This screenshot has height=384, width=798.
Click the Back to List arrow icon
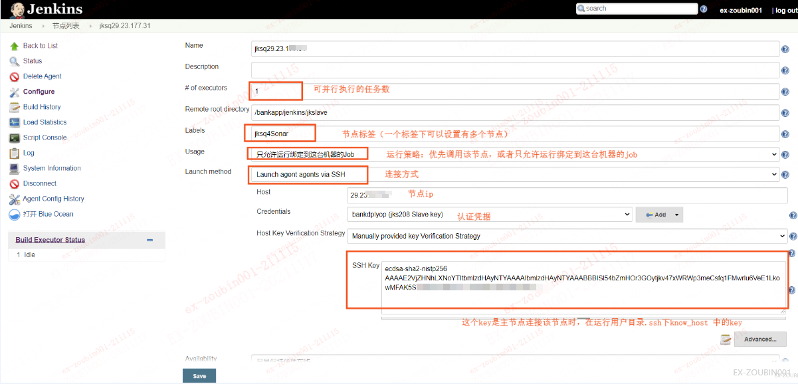15,46
